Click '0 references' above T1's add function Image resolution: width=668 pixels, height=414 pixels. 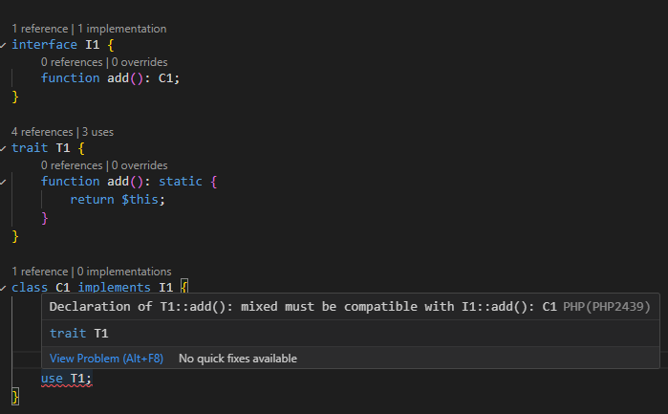pyautogui.click(x=72, y=165)
